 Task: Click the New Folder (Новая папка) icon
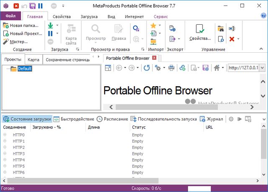click(6, 26)
